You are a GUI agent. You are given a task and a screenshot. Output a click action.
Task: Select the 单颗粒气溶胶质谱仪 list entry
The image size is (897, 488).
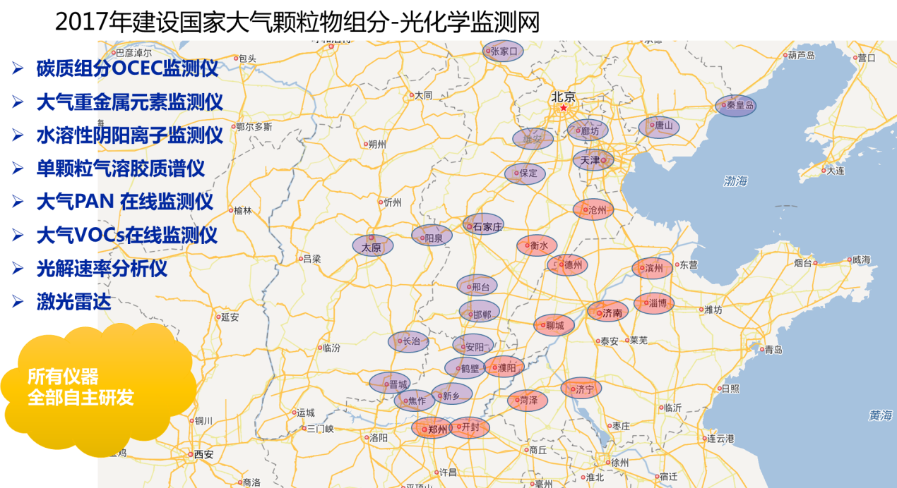point(120,169)
